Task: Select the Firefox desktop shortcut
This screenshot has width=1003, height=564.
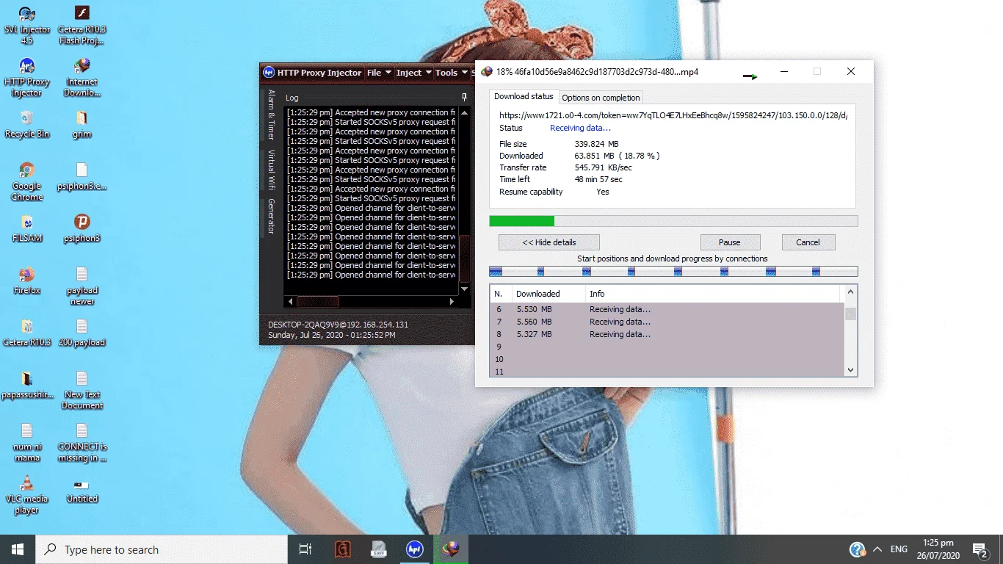Action: tap(27, 281)
